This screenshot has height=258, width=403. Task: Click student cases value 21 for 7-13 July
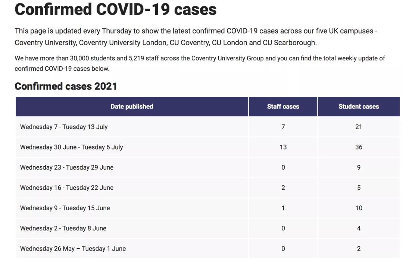359,127
